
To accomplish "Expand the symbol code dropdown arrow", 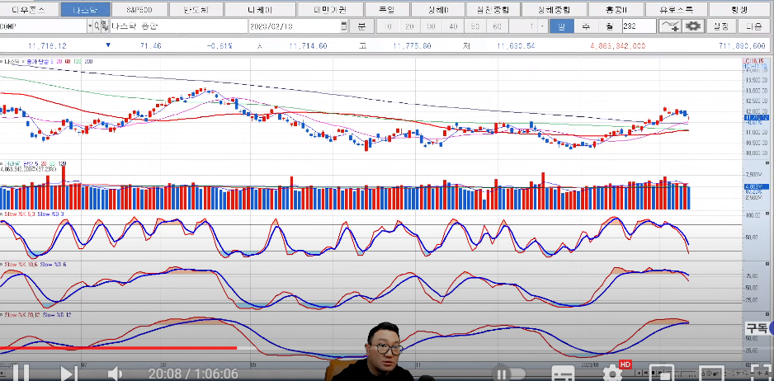I will pos(90,26).
